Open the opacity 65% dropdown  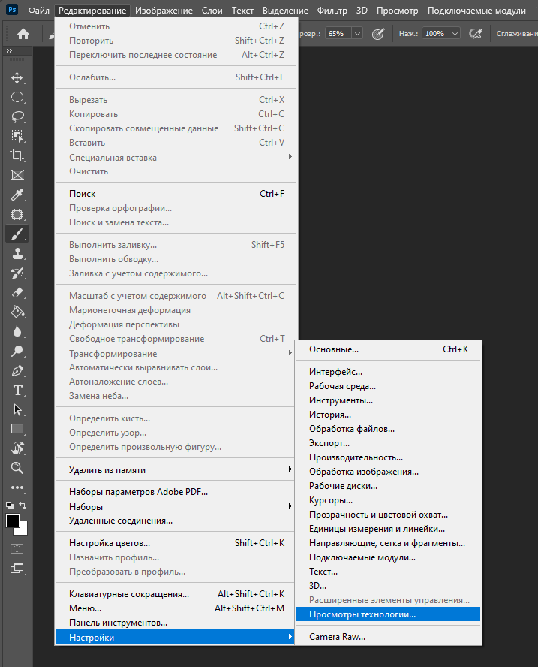click(x=357, y=34)
